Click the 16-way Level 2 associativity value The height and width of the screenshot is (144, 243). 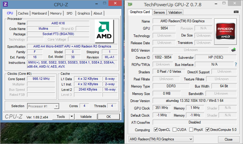click(110, 89)
